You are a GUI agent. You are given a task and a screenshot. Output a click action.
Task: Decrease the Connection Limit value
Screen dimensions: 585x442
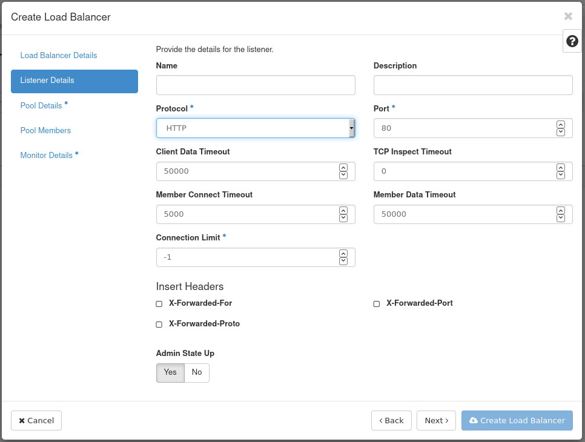click(x=343, y=261)
